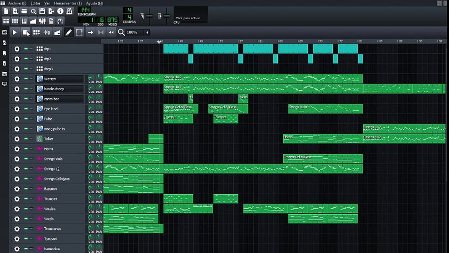Add an automation track icon
The image size is (449, 253).
click(x=57, y=32)
